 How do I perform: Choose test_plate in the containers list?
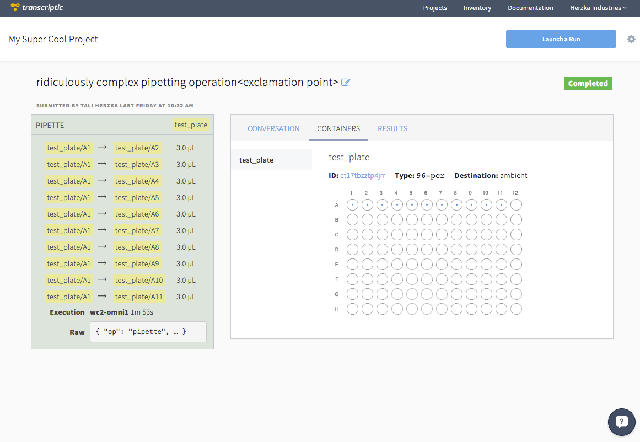tap(256, 160)
